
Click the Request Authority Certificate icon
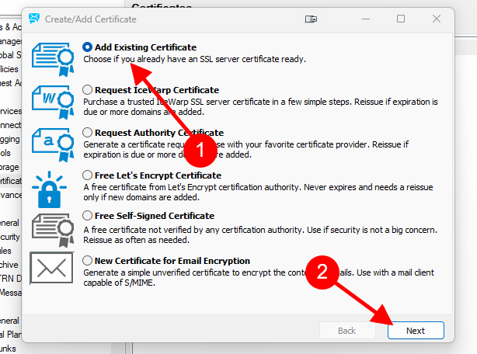(x=52, y=142)
